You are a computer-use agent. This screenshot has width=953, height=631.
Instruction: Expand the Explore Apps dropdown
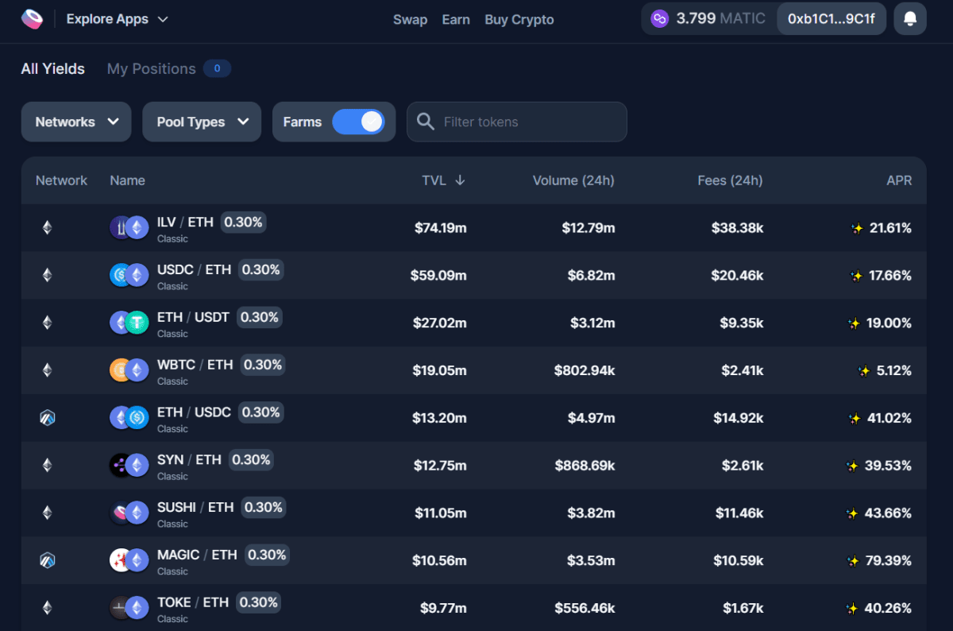pos(117,19)
